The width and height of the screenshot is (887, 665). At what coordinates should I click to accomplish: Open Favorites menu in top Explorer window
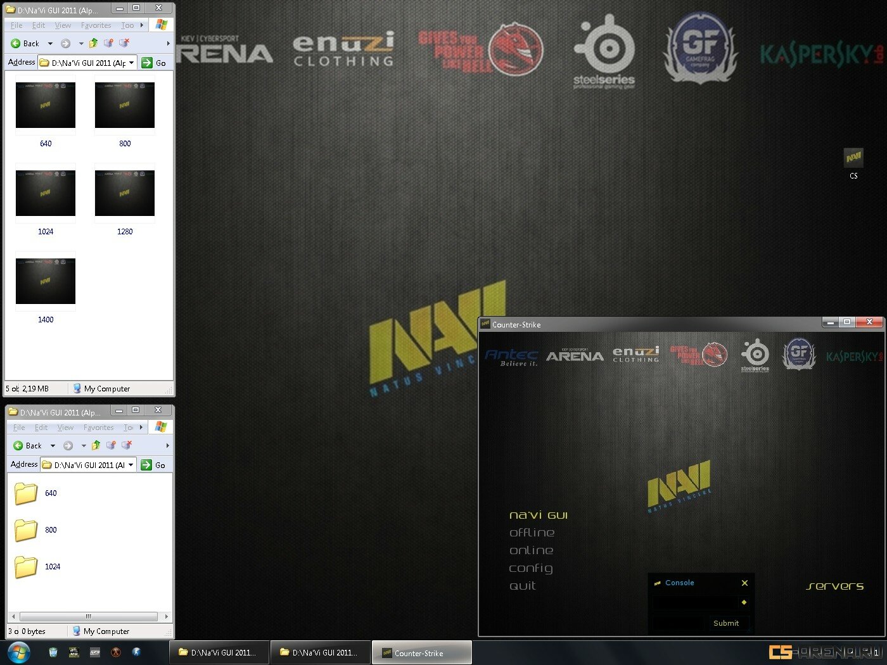click(96, 25)
